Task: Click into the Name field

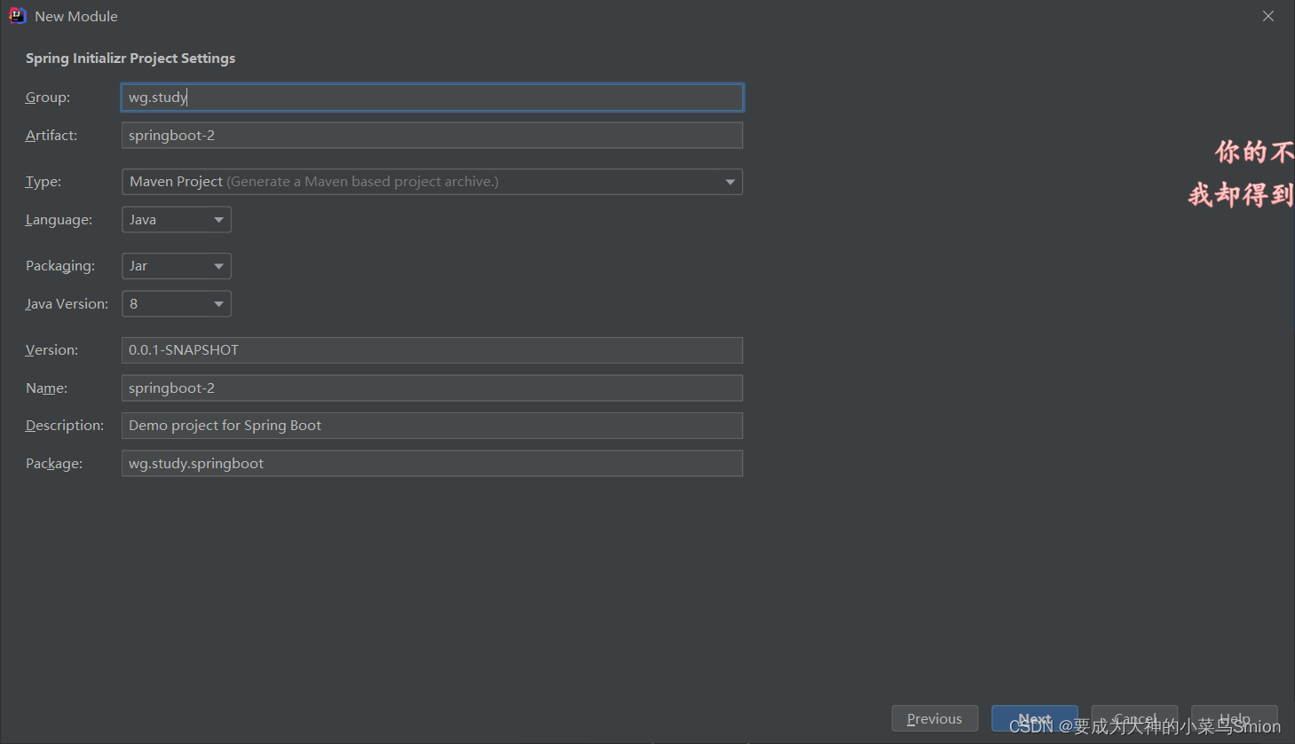Action: (432, 388)
